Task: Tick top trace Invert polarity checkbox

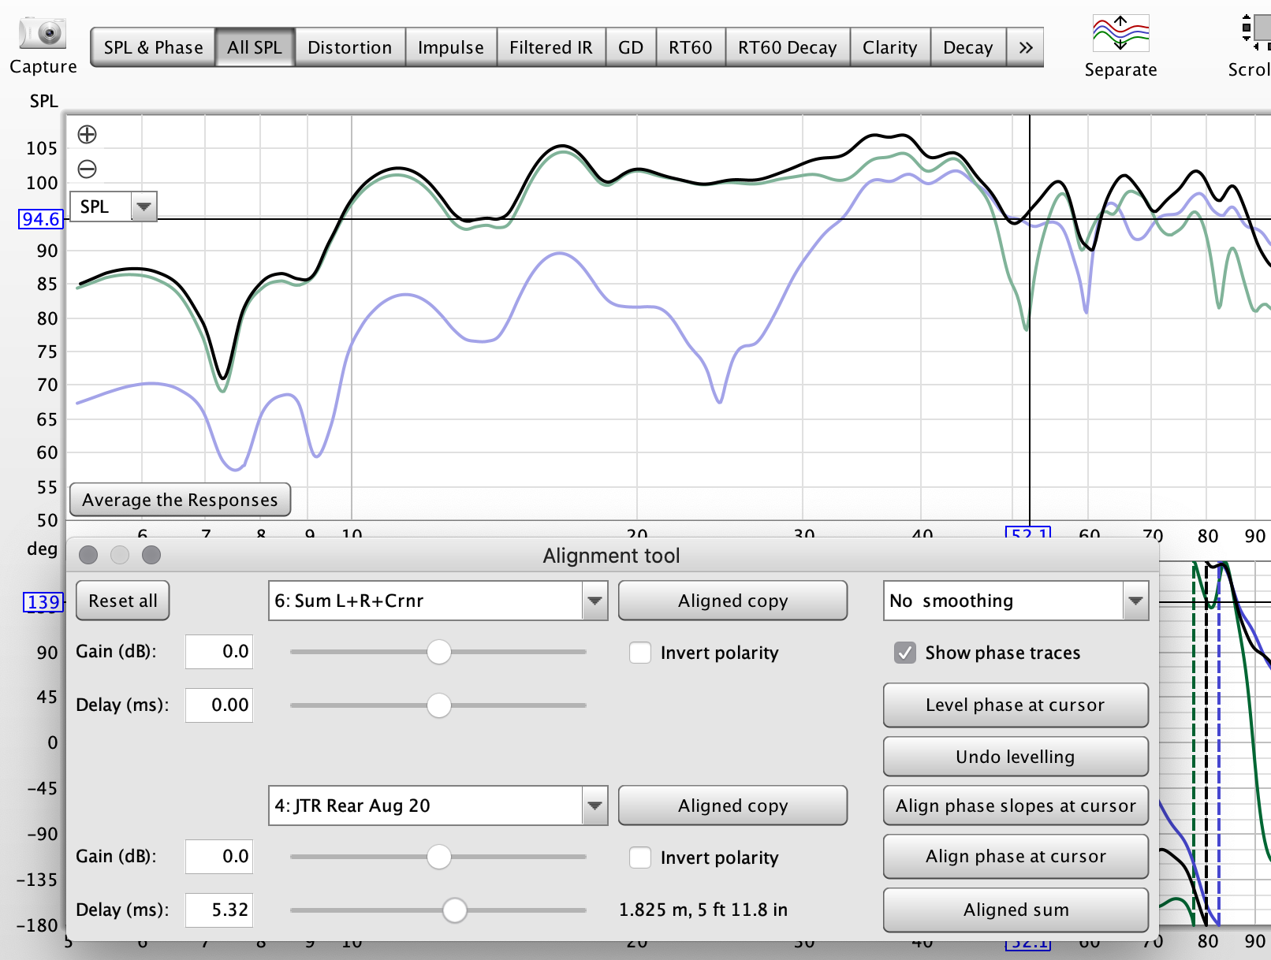Action: 640,653
